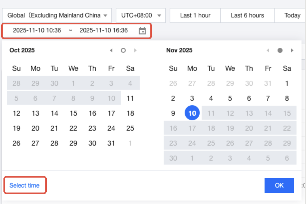Viewport: 306px width, 204px height.
Task: Click the Select time link
Action: click(24, 185)
